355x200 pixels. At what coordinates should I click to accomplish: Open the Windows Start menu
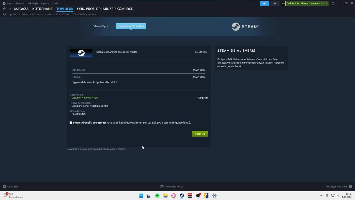click(141, 196)
